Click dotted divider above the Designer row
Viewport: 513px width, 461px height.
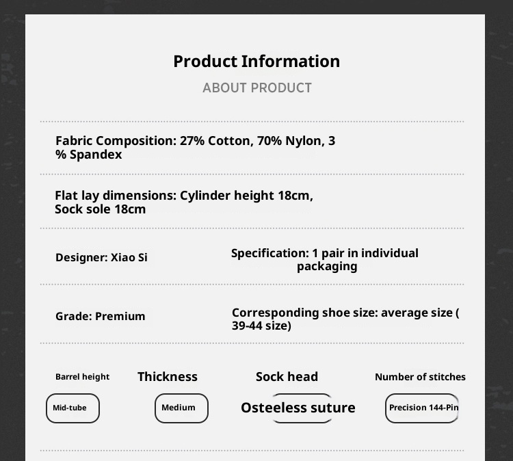[252, 228]
